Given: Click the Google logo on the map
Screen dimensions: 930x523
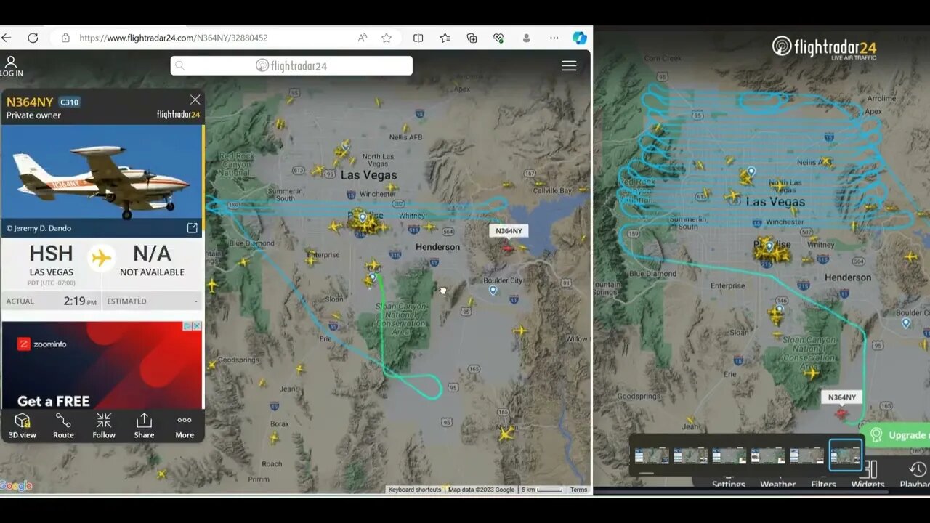Looking at the screenshot, I should [16, 486].
